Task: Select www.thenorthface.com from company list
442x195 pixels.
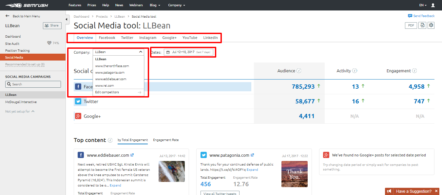Action: point(112,66)
